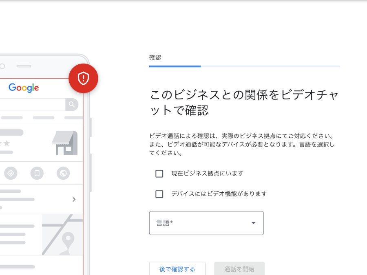Click the bookmark save icon
Image resolution: width=367 pixels, height=275 pixels.
(x=37, y=174)
